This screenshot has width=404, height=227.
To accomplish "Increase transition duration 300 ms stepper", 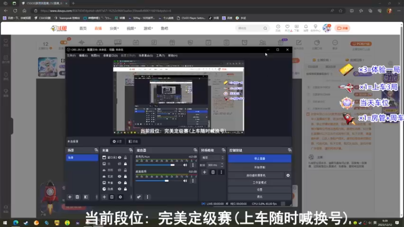I will point(222,163).
